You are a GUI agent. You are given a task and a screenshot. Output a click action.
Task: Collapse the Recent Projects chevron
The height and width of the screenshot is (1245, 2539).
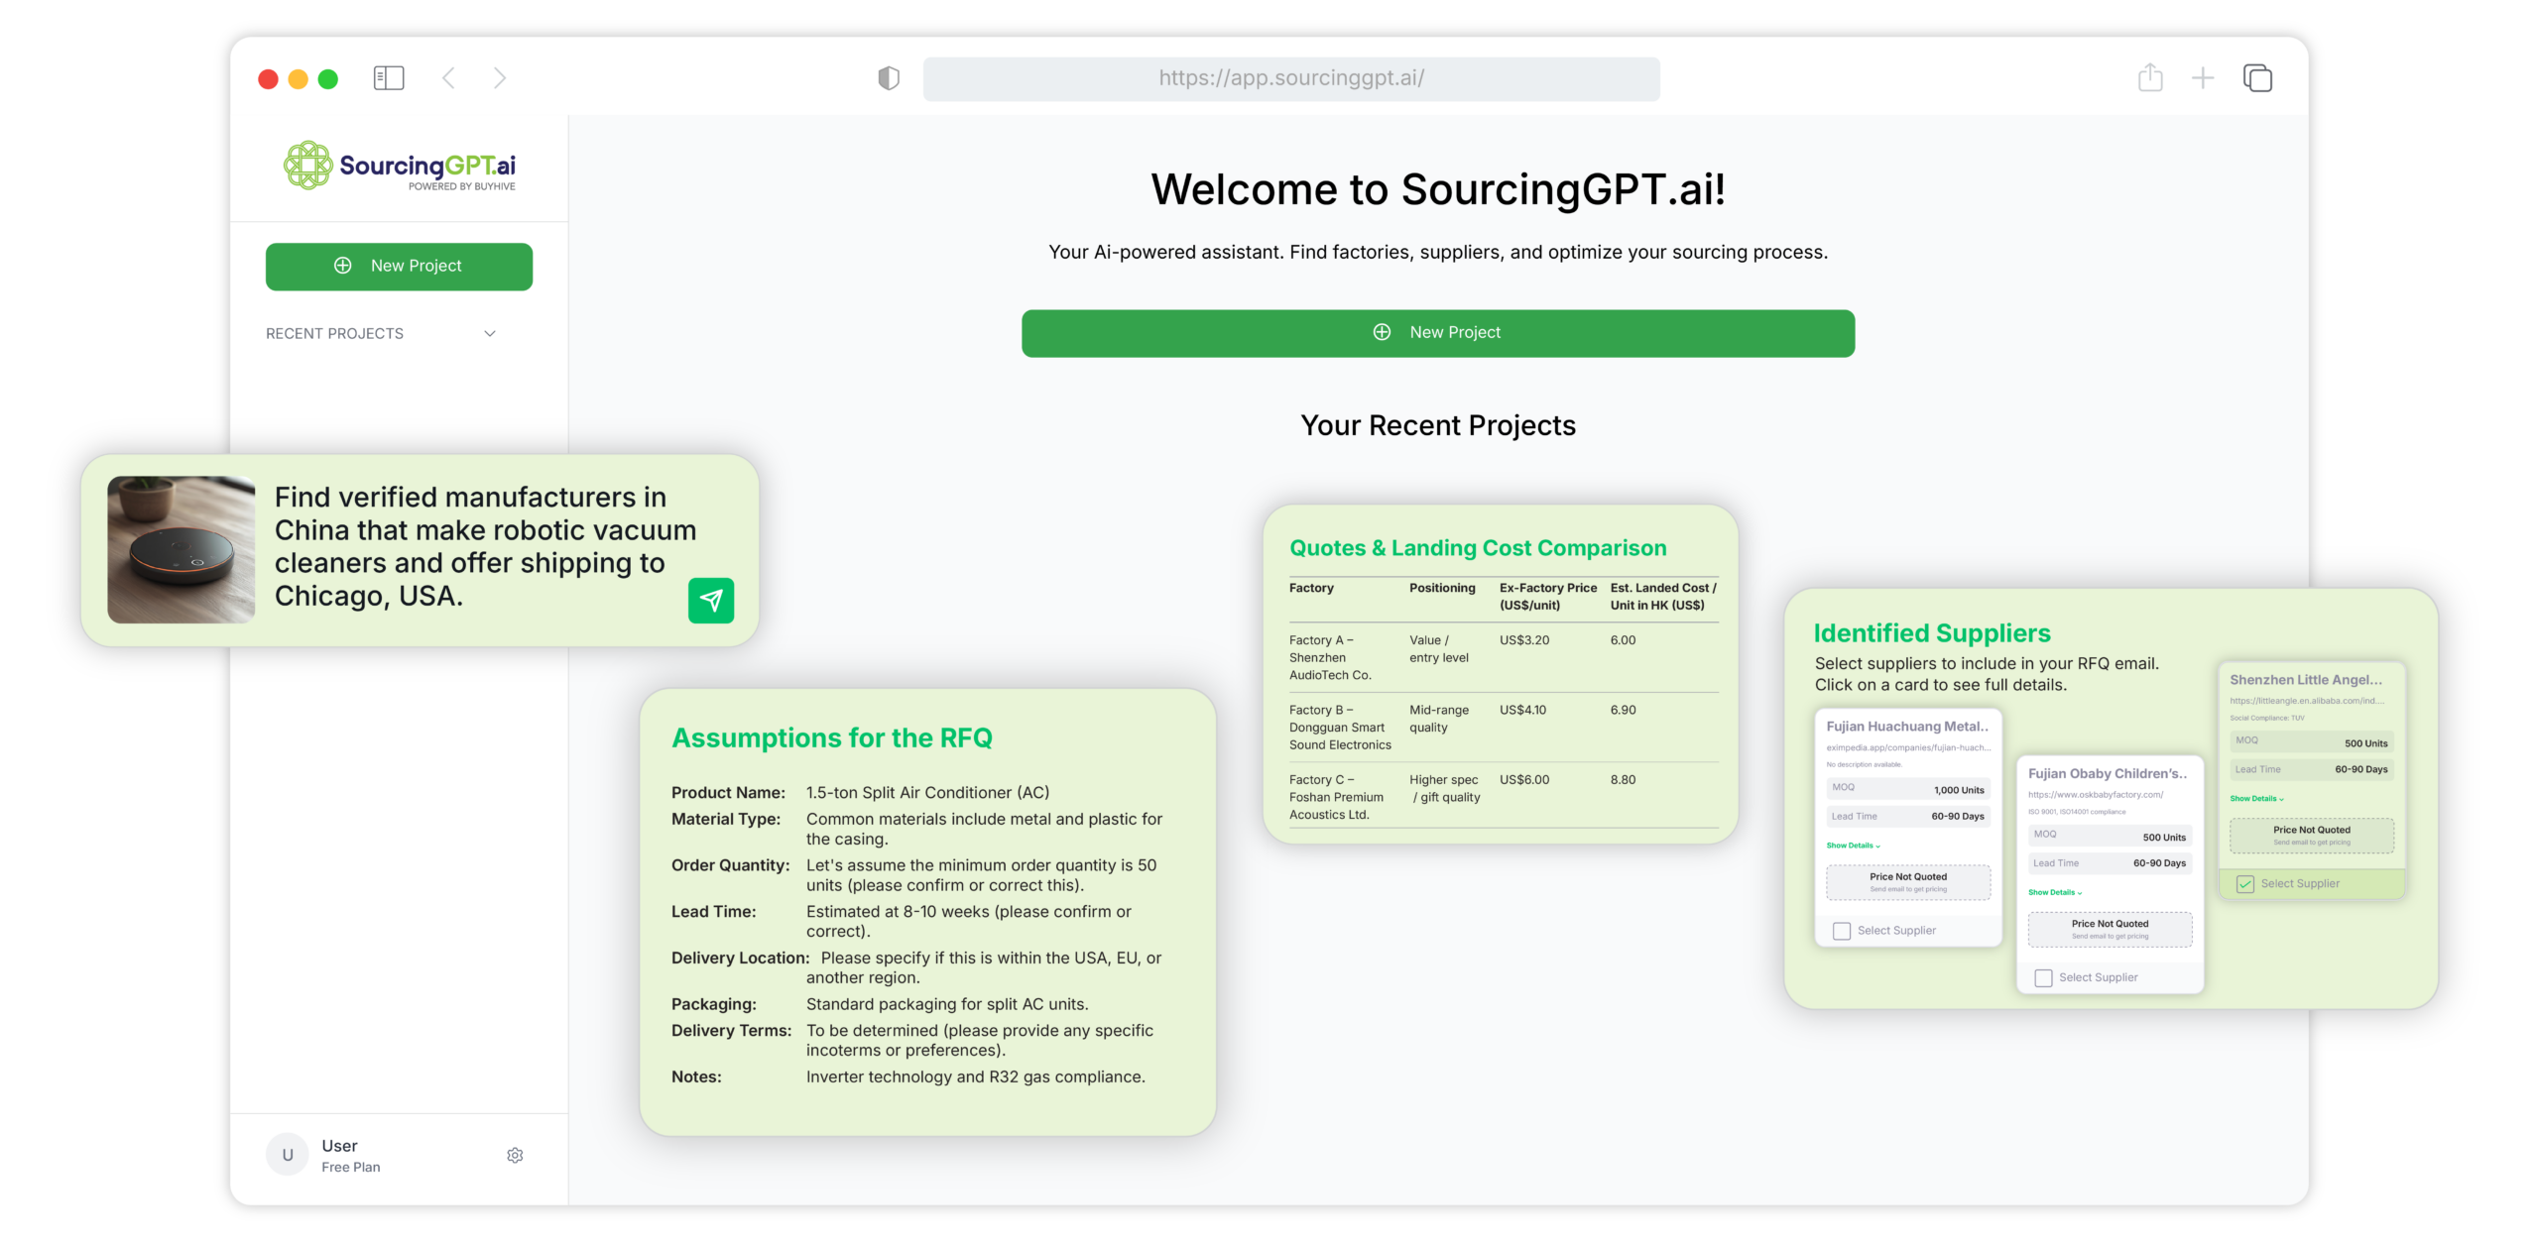tap(490, 333)
